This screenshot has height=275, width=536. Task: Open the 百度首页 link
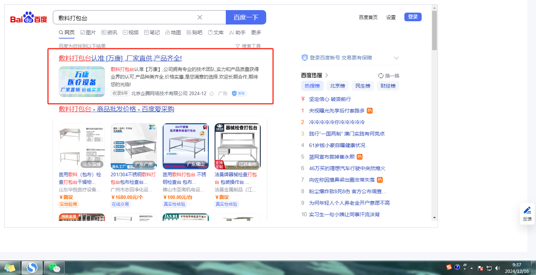(368, 17)
